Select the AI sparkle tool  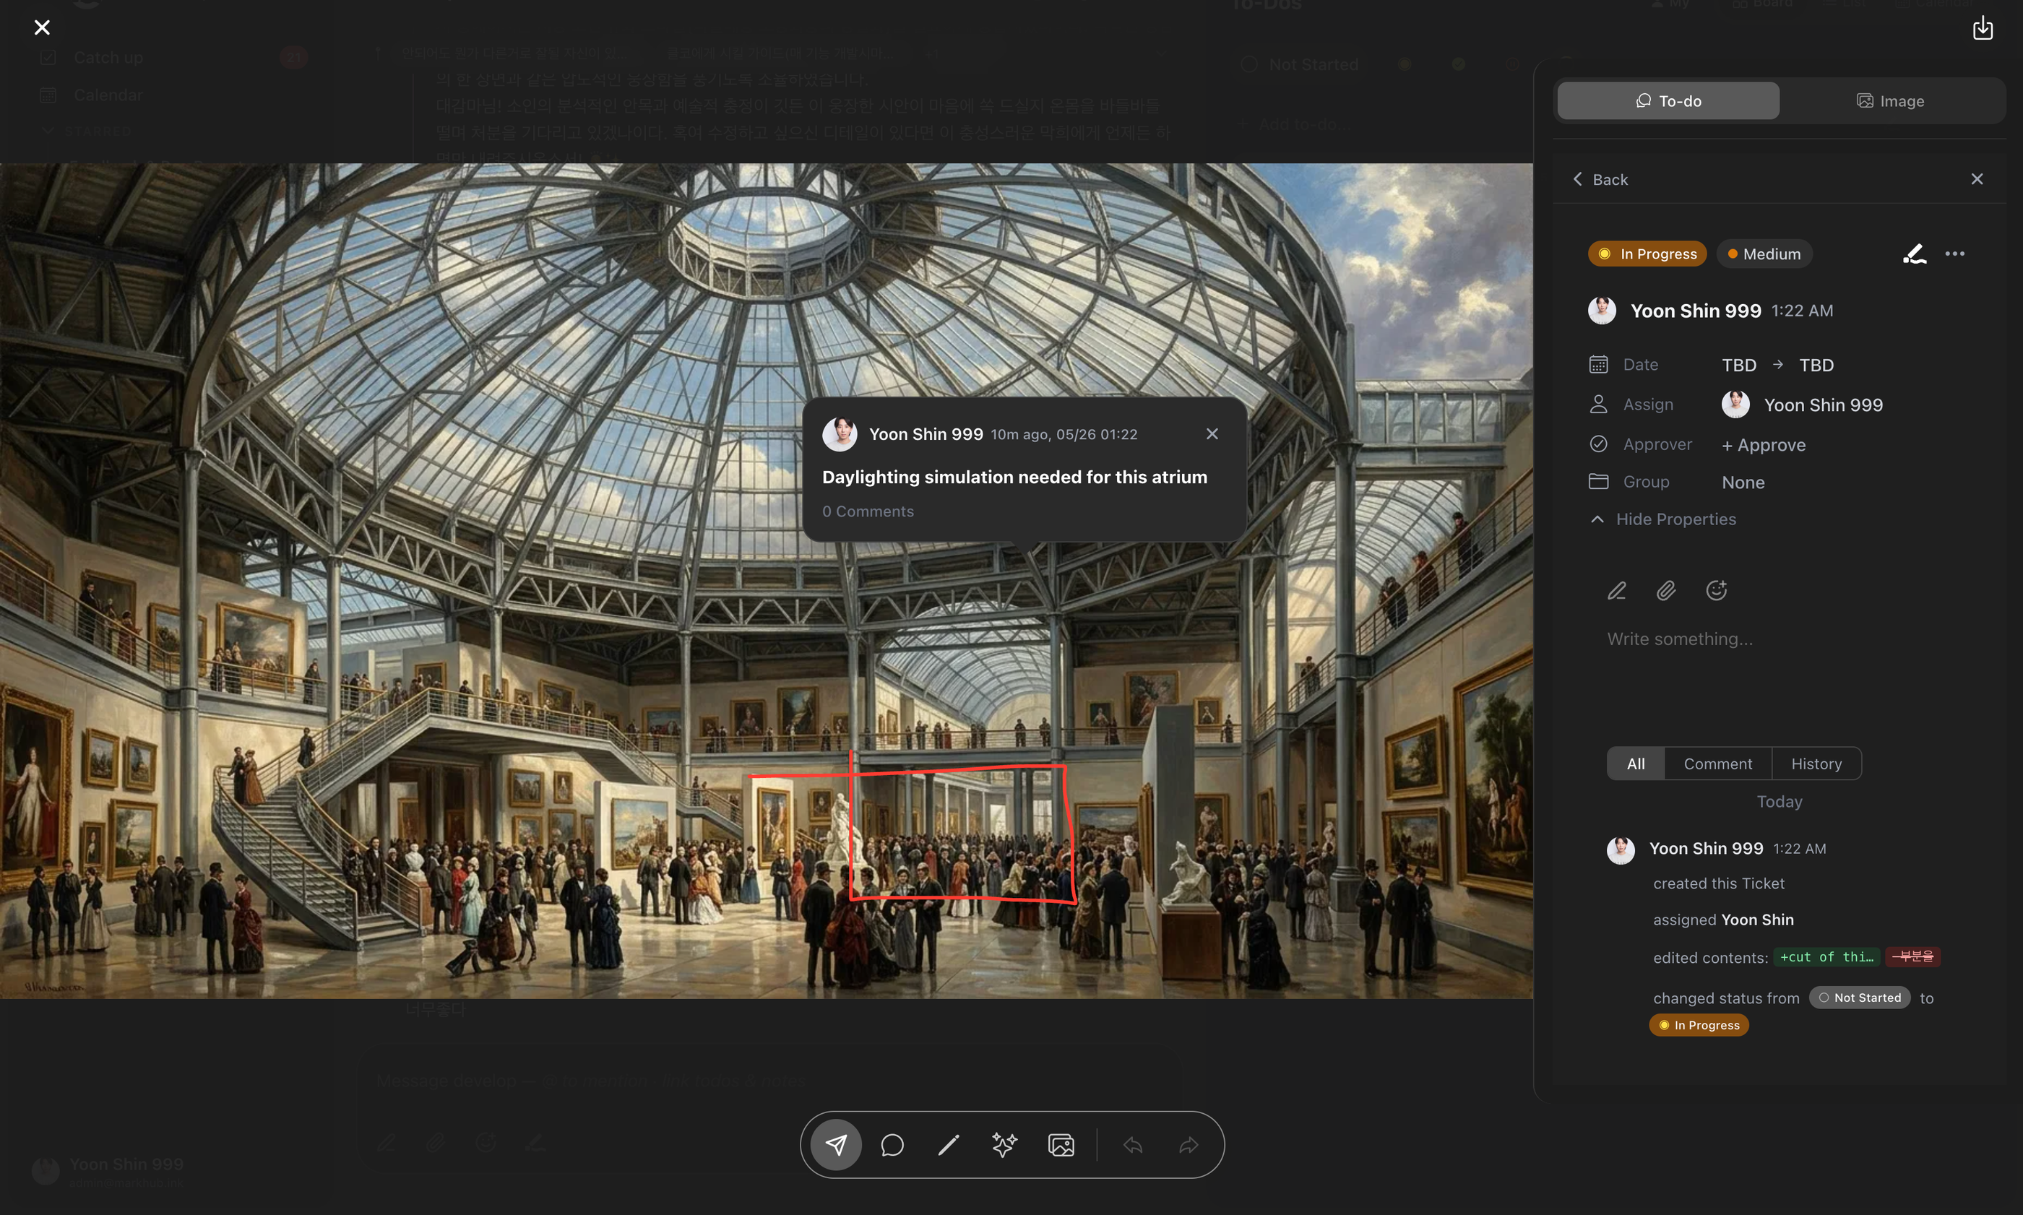[1004, 1145]
